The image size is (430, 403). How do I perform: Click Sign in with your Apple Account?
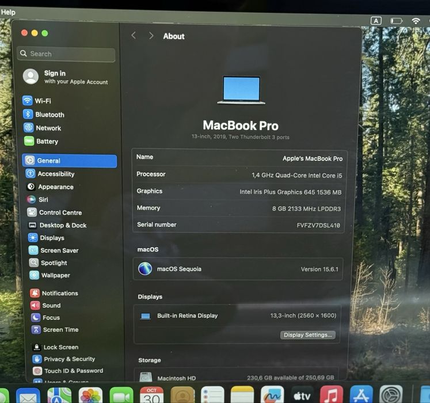(66, 77)
